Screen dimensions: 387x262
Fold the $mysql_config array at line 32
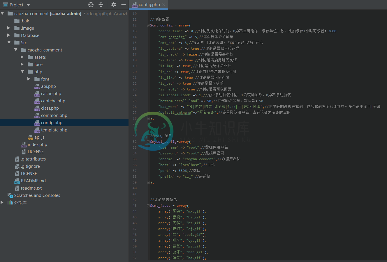(x=148, y=142)
